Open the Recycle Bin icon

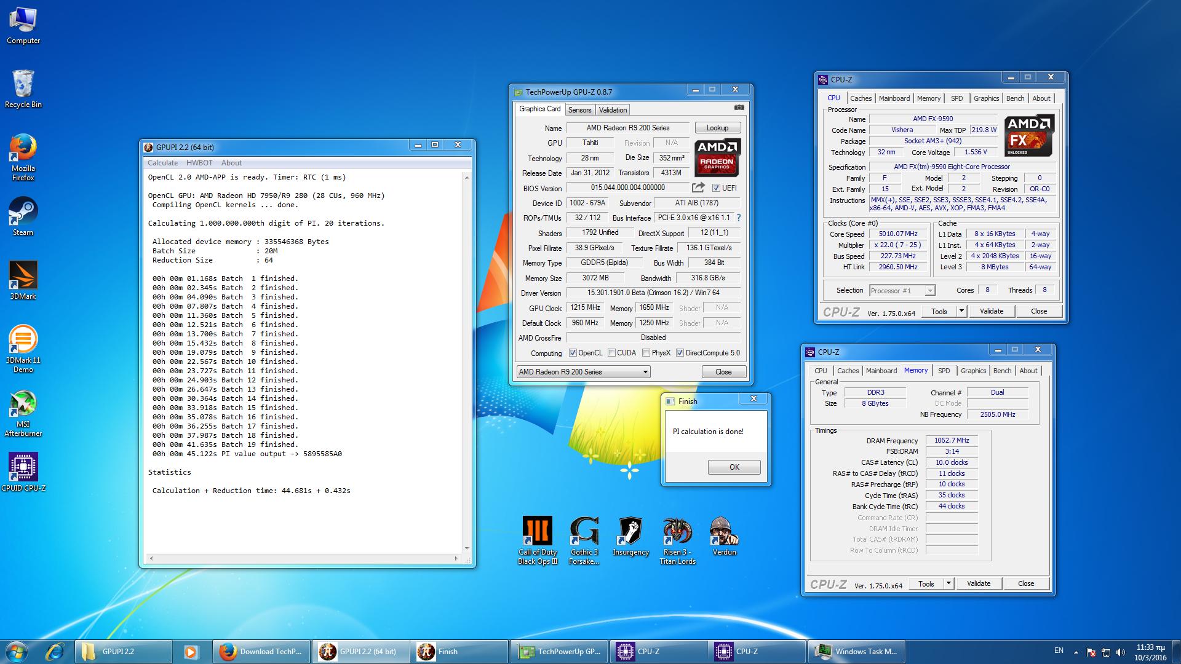(x=23, y=89)
